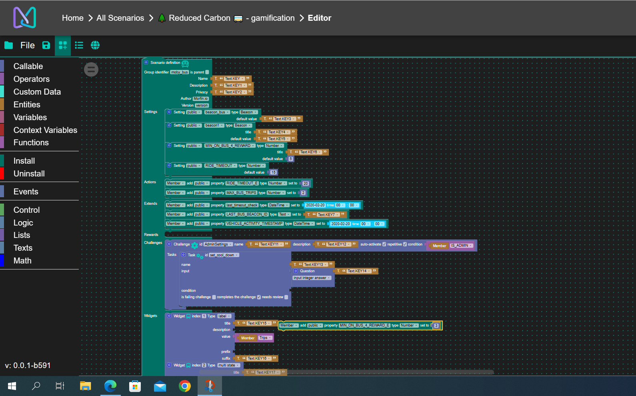Open the Mail app from the taskbar
The height and width of the screenshot is (396, 636).
click(160, 386)
